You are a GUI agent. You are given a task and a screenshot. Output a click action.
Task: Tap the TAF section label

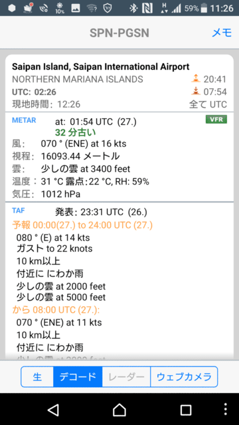click(x=19, y=210)
